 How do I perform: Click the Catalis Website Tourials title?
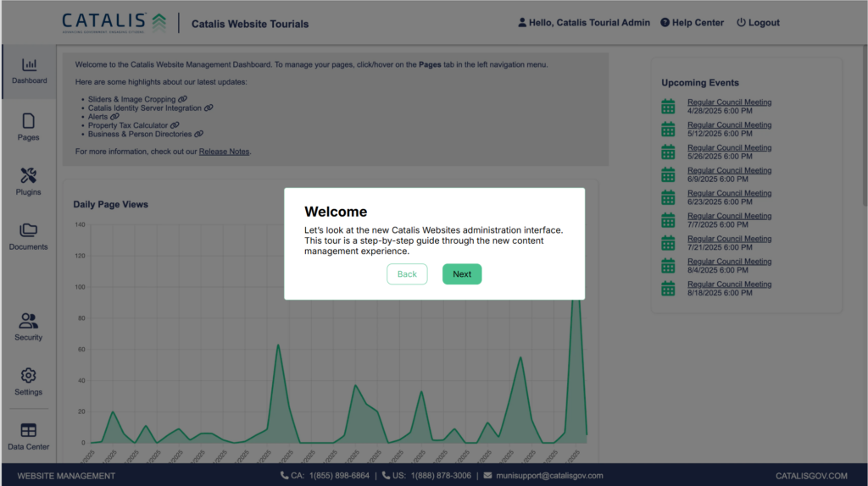coord(250,25)
